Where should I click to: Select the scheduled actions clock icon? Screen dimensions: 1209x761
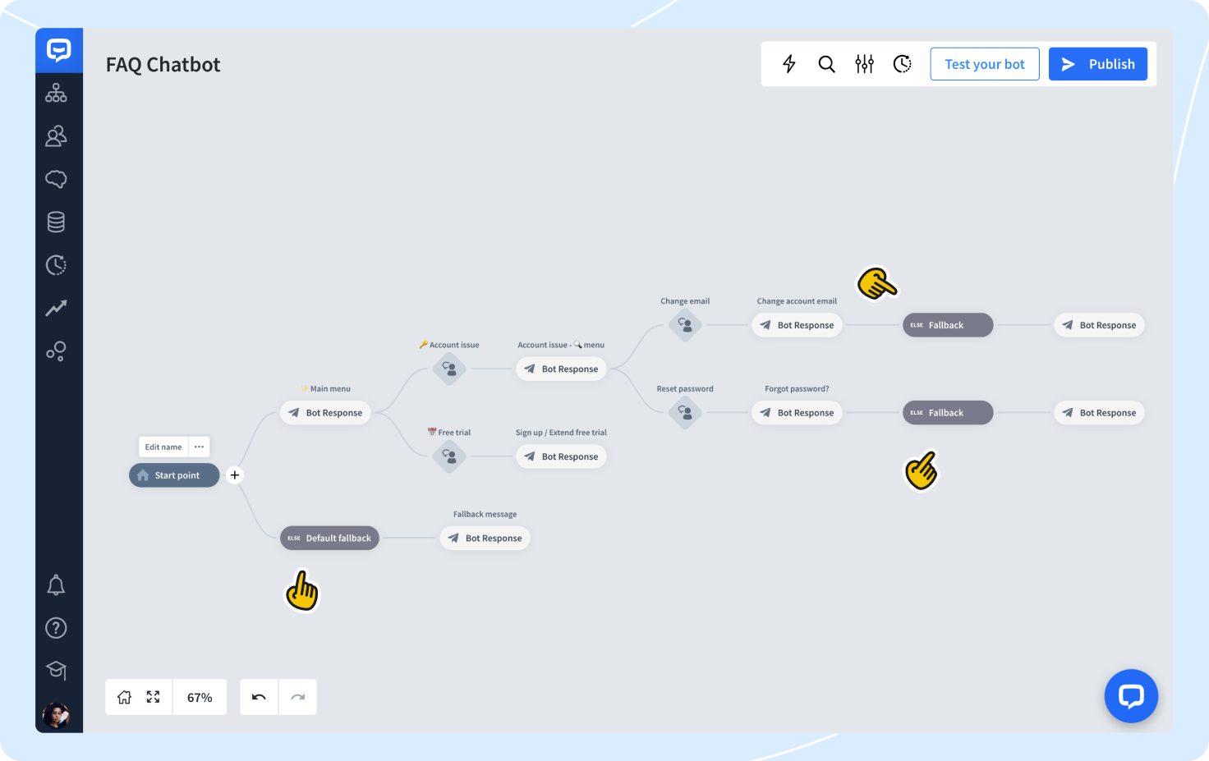[x=56, y=264]
